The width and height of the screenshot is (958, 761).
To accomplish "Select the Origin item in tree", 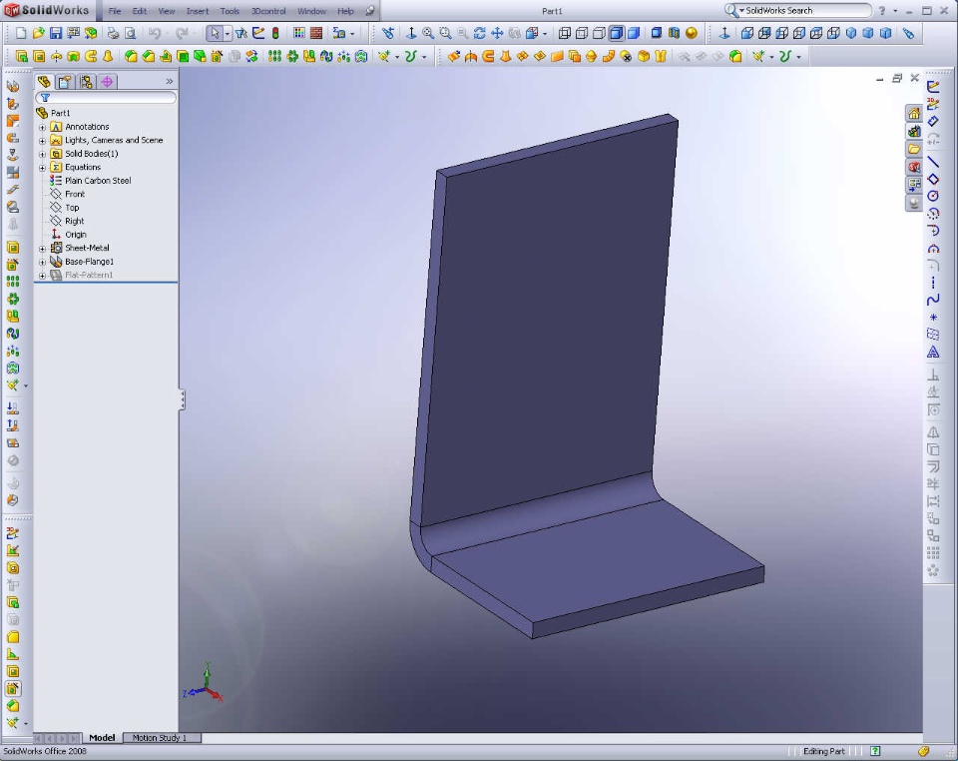I will click(x=68, y=234).
